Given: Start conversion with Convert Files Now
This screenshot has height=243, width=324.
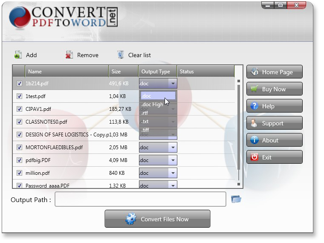Looking at the screenshot, I should tap(157, 219).
